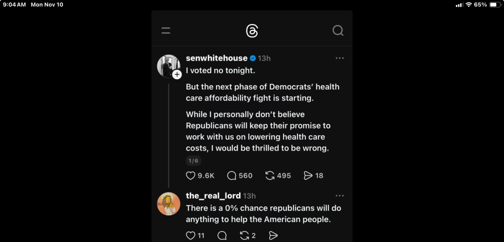Screen dimensions: 504x242
Task: Reply to the_real_lord's comment
Action: tap(222, 236)
